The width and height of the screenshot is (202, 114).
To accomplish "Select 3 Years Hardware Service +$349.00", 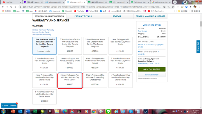I will click(70, 46).
